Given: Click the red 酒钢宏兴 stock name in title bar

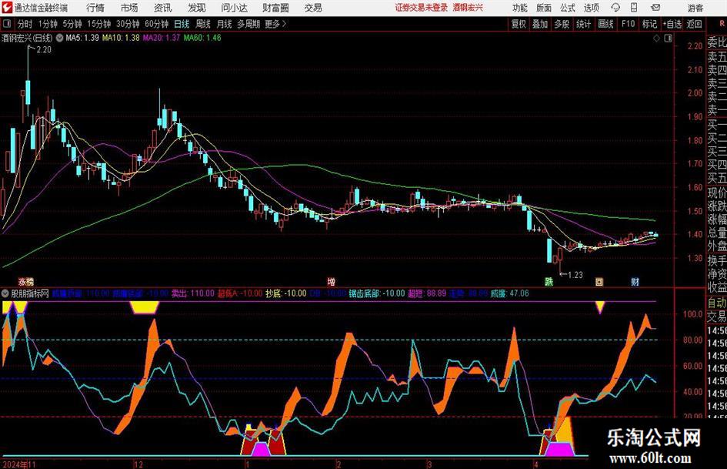Looking at the screenshot, I should [468, 8].
